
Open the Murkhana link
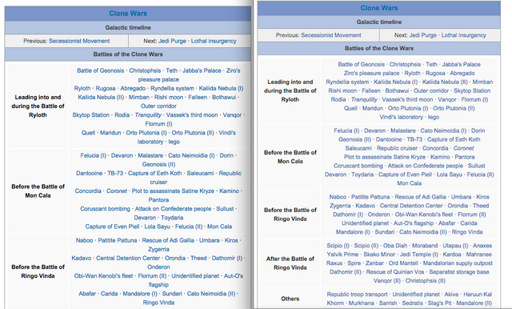point(361,303)
